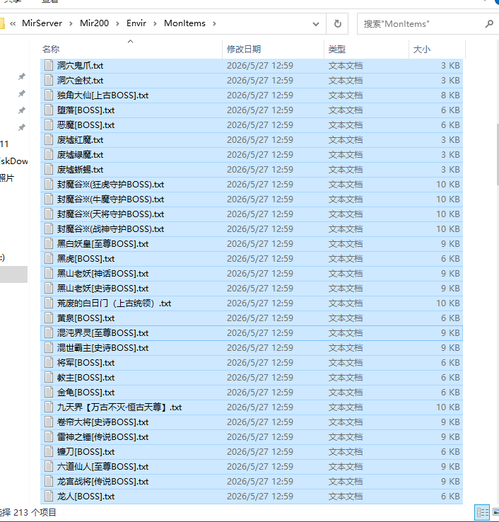
Task: Select file name 龙人[BOSS].txt
Action: point(86,497)
